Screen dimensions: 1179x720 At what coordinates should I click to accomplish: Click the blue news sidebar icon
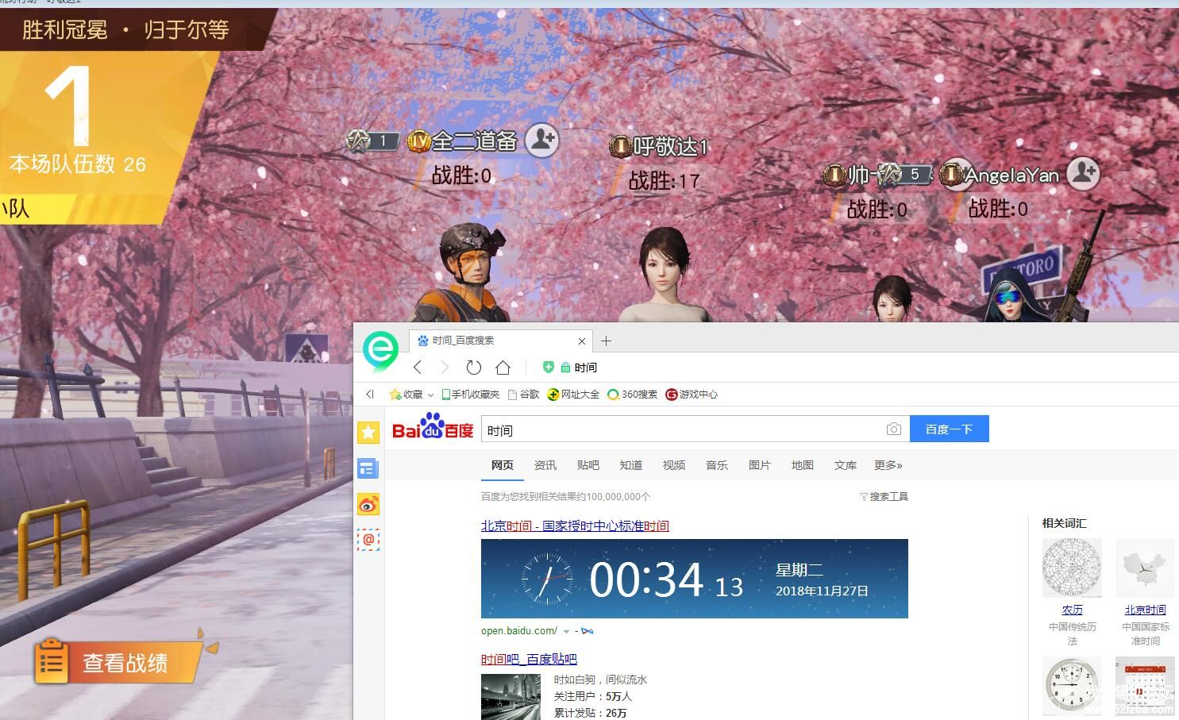pyautogui.click(x=368, y=468)
